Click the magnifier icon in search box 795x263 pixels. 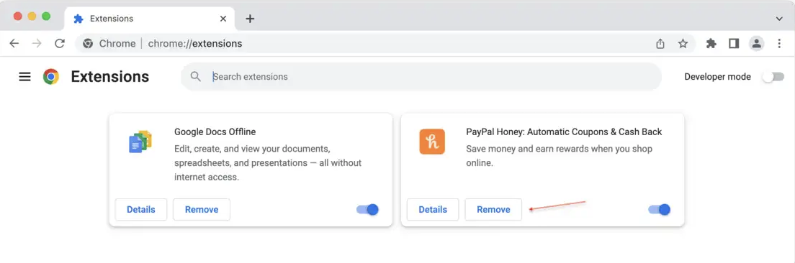click(x=196, y=77)
